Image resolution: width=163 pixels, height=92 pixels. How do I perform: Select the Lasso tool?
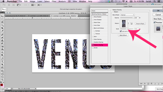pyautogui.click(x=2, y=22)
